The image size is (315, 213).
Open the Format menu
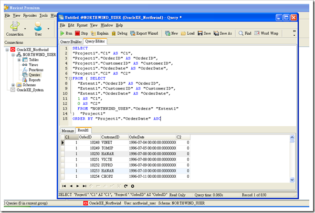[x=82, y=25]
